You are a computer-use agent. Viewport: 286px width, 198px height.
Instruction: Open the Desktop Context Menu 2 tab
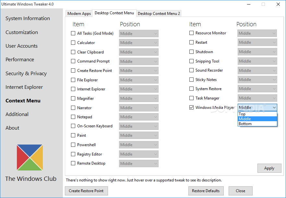(159, 14)
